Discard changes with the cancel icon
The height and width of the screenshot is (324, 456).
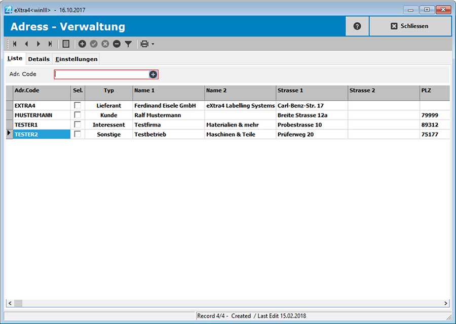coord(105,44)
